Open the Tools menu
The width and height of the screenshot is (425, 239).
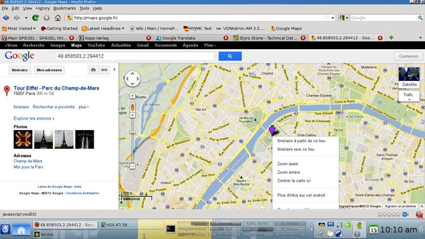coord(84,9)
